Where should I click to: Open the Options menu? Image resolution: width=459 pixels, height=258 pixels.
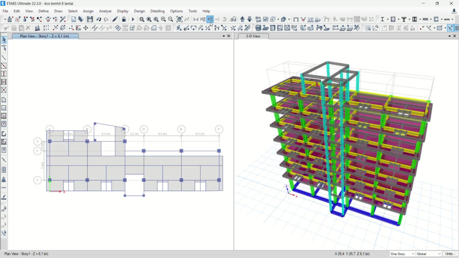(177, 11)
